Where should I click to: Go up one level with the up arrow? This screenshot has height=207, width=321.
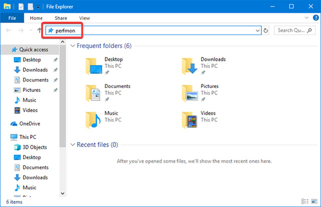[x=39, y=30]
